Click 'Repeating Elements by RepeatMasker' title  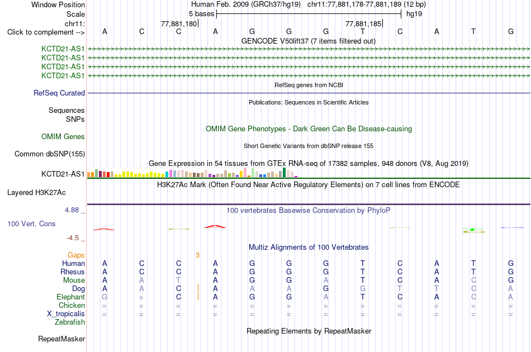(309, 331)
